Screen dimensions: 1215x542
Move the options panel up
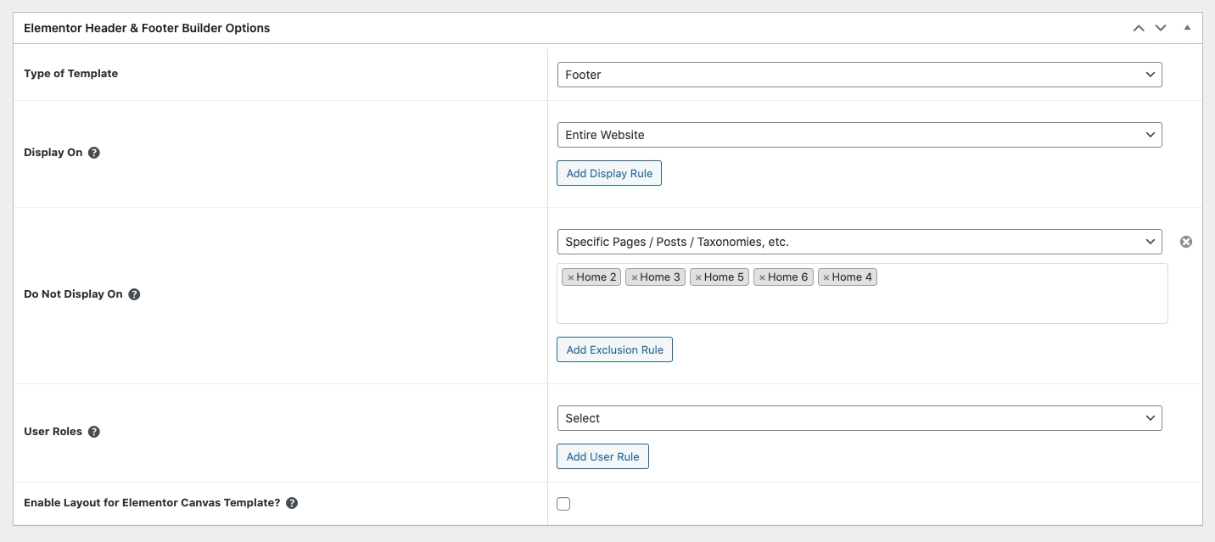click(x=1139, y=28)
